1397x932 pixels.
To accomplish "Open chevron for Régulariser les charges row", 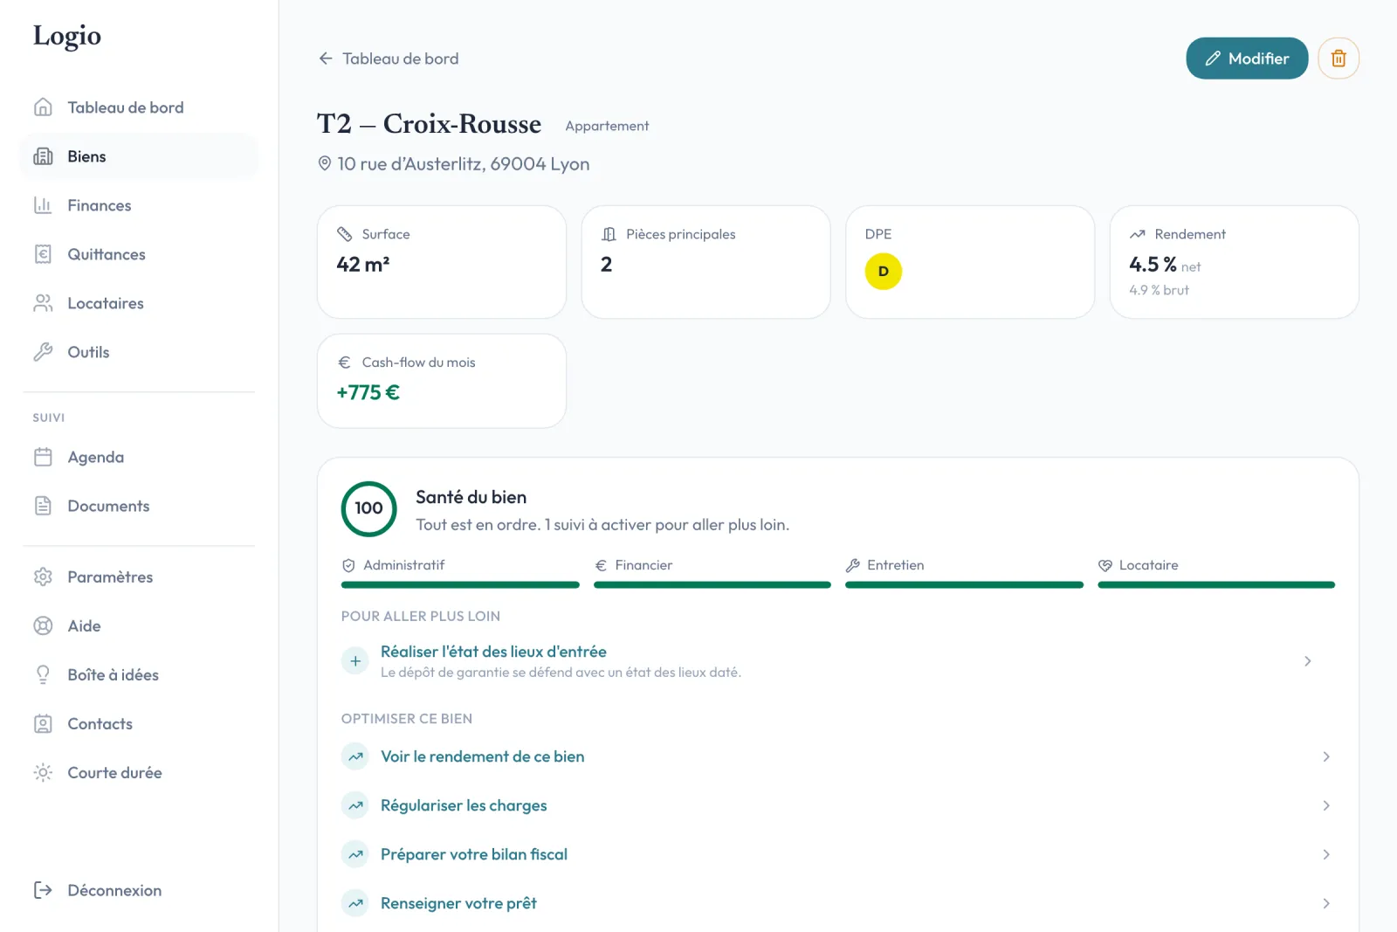I will [x=1325, y=805].
